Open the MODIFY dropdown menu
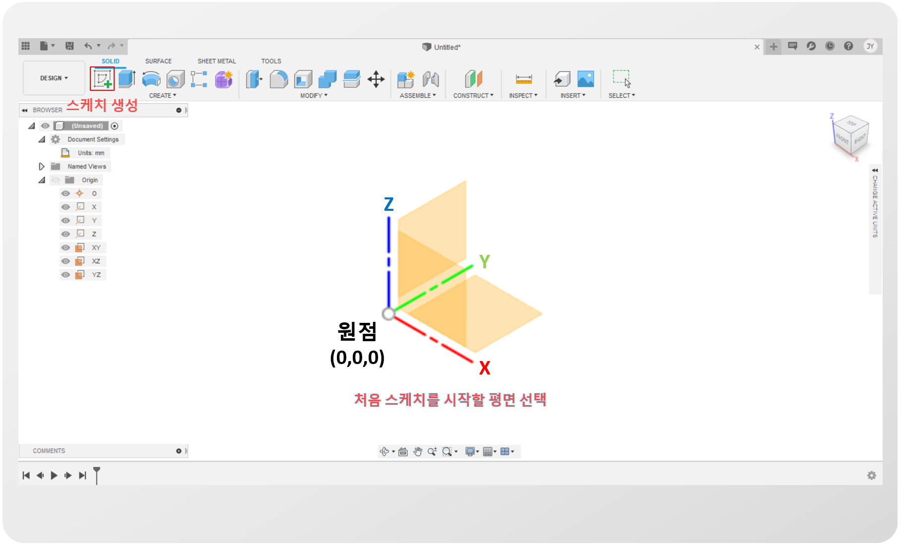Image resolution: width=901 pixels, height=549 pixels. pos(314,96)
